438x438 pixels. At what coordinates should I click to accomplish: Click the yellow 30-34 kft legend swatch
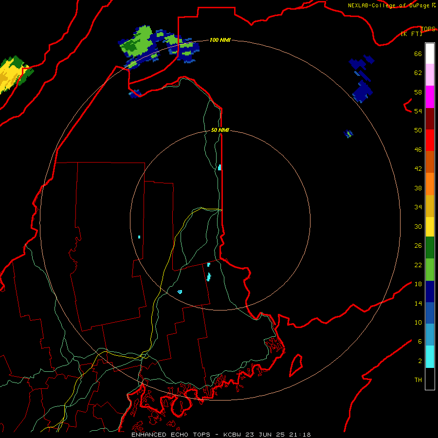[x=430, y=227]
